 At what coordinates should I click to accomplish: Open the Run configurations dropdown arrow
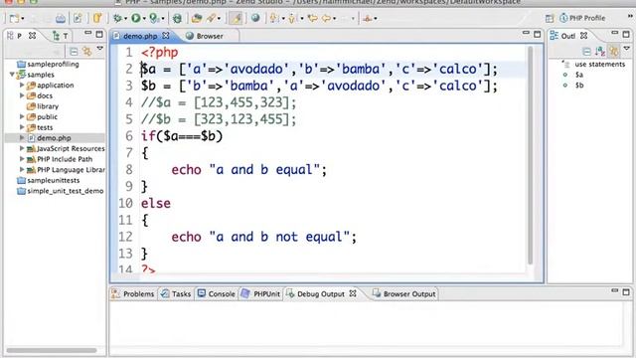pos(144,19)
